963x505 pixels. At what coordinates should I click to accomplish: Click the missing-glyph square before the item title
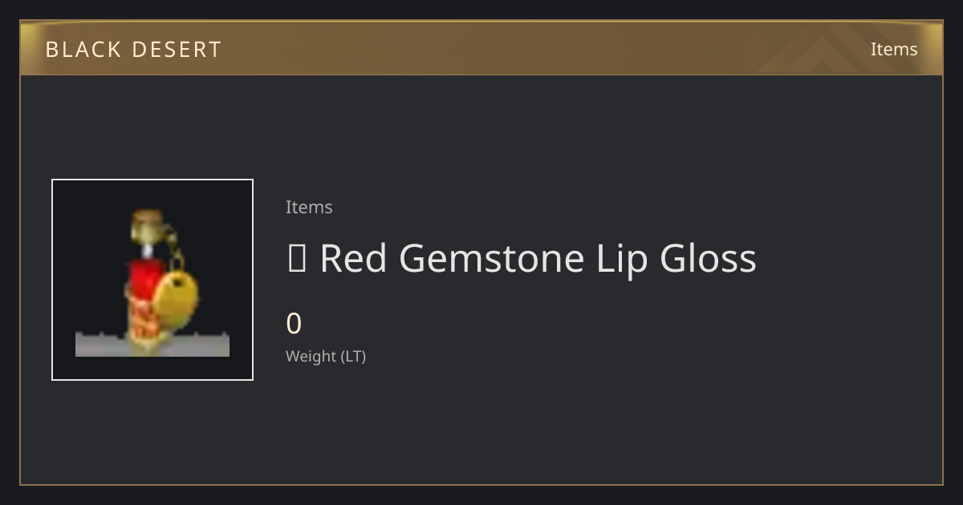pyautogui.click(x=296, y=259)
